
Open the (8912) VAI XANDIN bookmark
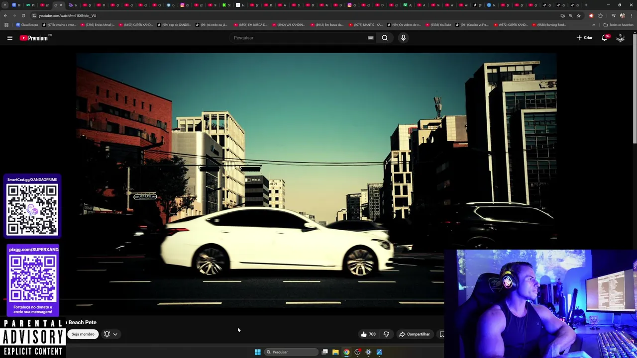coord(289,25)
